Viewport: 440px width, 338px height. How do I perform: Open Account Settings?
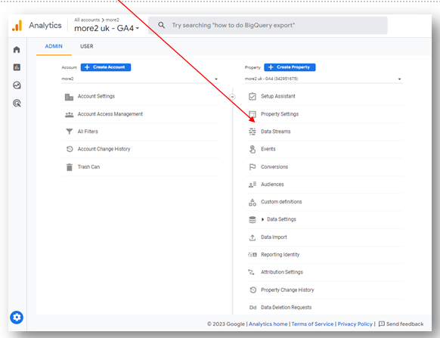[96, 96]
